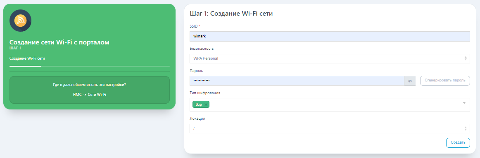Viewport: 480px width, 158px height.
Task: Click the Создание сети Wi-Fi с порталом title
Action: [x=59, y=42]
